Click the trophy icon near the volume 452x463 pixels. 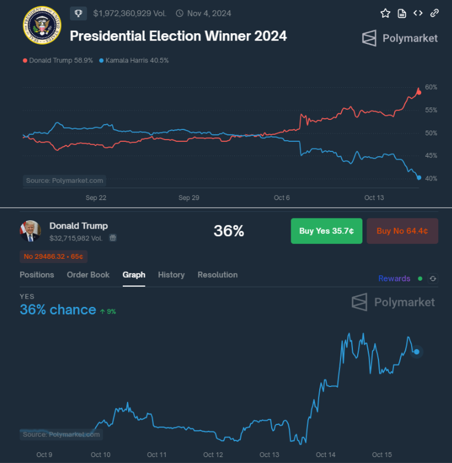[78, 13]
